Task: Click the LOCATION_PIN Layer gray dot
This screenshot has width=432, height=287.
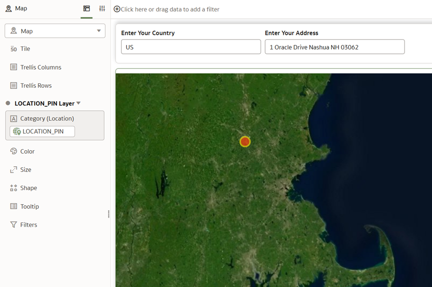Action: (x=8, y=103)
